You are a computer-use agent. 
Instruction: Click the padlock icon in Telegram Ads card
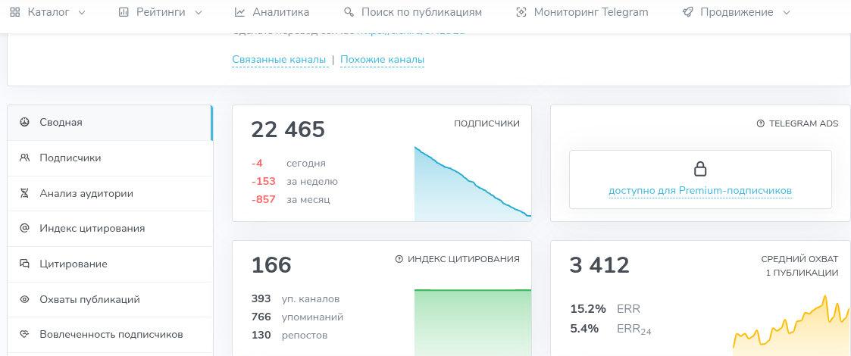click(700, 170)
